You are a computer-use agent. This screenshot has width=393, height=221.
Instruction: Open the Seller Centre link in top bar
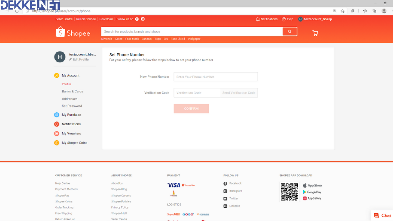tap(64, 19)
